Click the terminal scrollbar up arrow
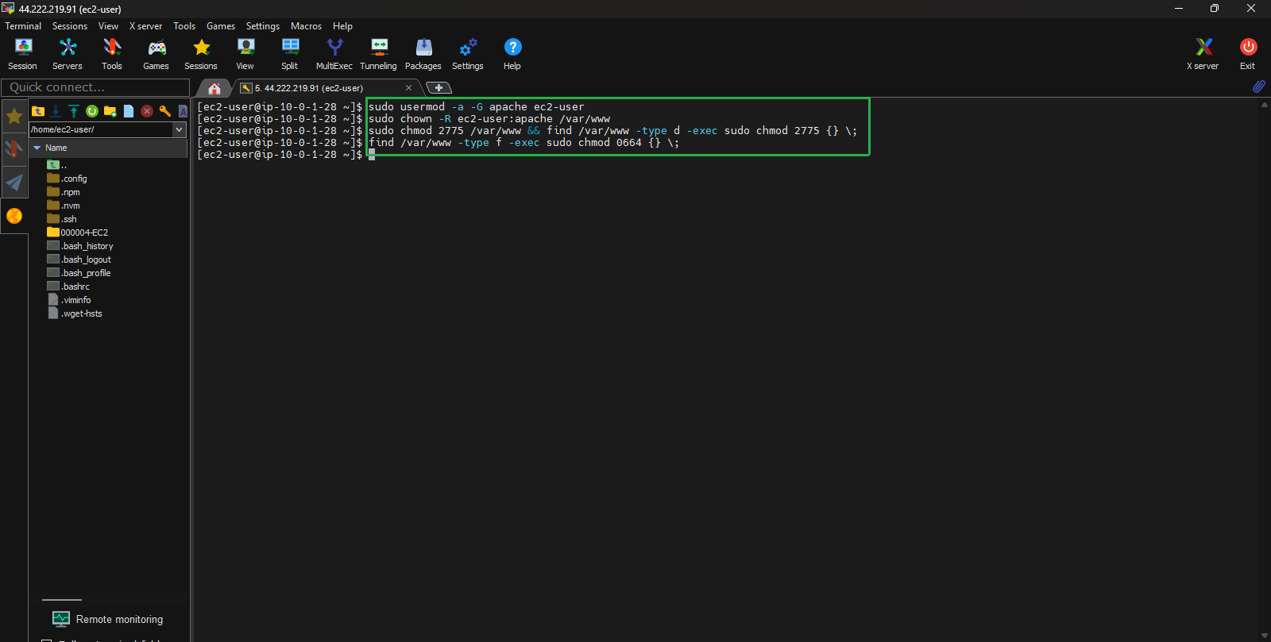Screen dimensions: 1271x642 pos(1264,105)
